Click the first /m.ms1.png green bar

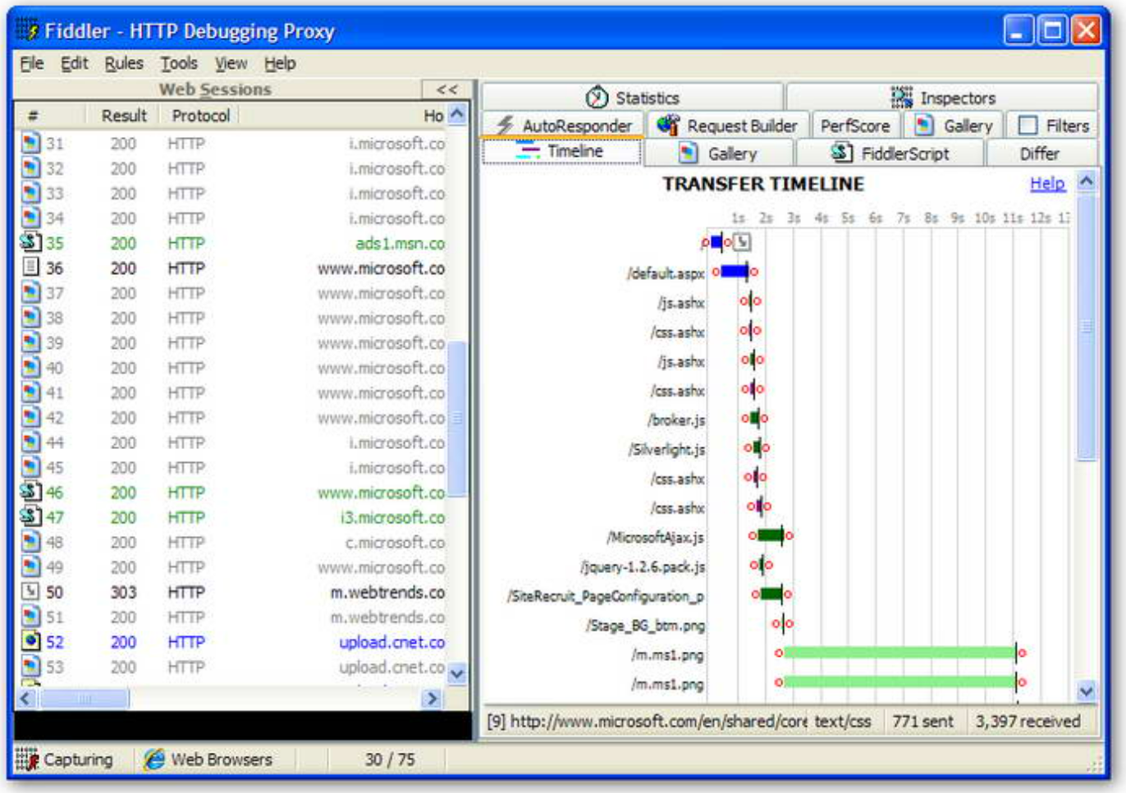899,653
